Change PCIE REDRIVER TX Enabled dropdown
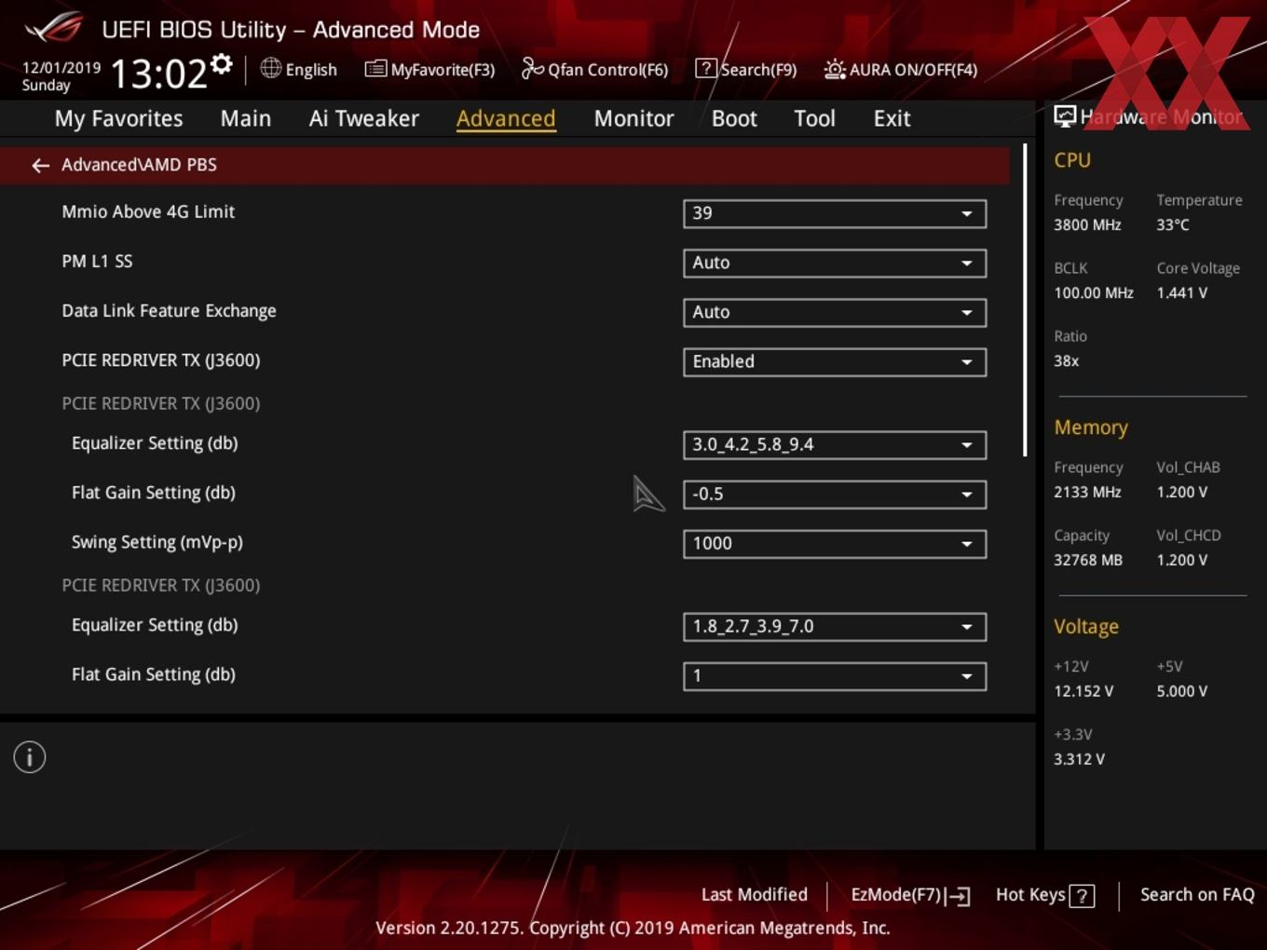The image size is (1267, 950). [835, 361]
